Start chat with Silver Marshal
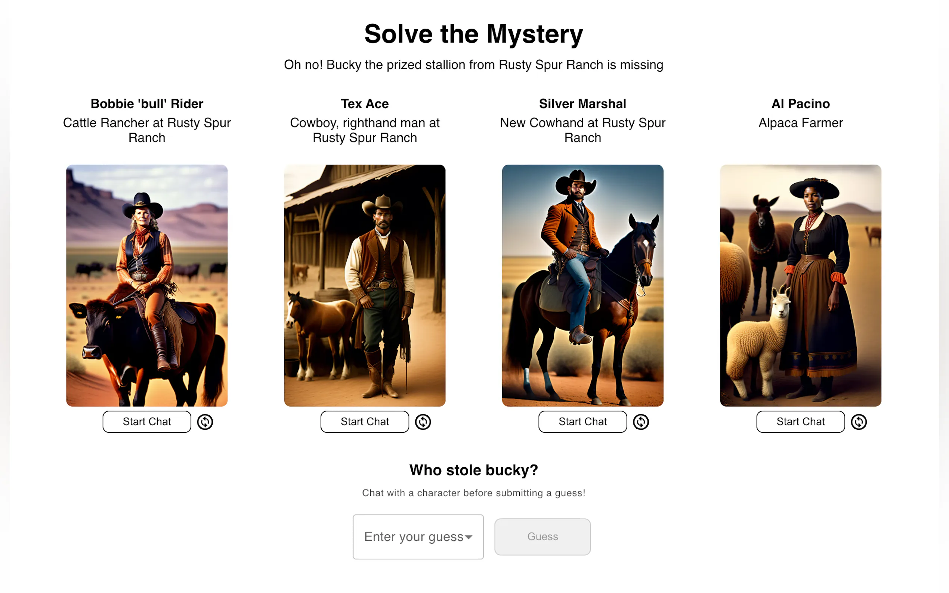Viewport: 949px width, 593px height. click(x=582, y=422)
